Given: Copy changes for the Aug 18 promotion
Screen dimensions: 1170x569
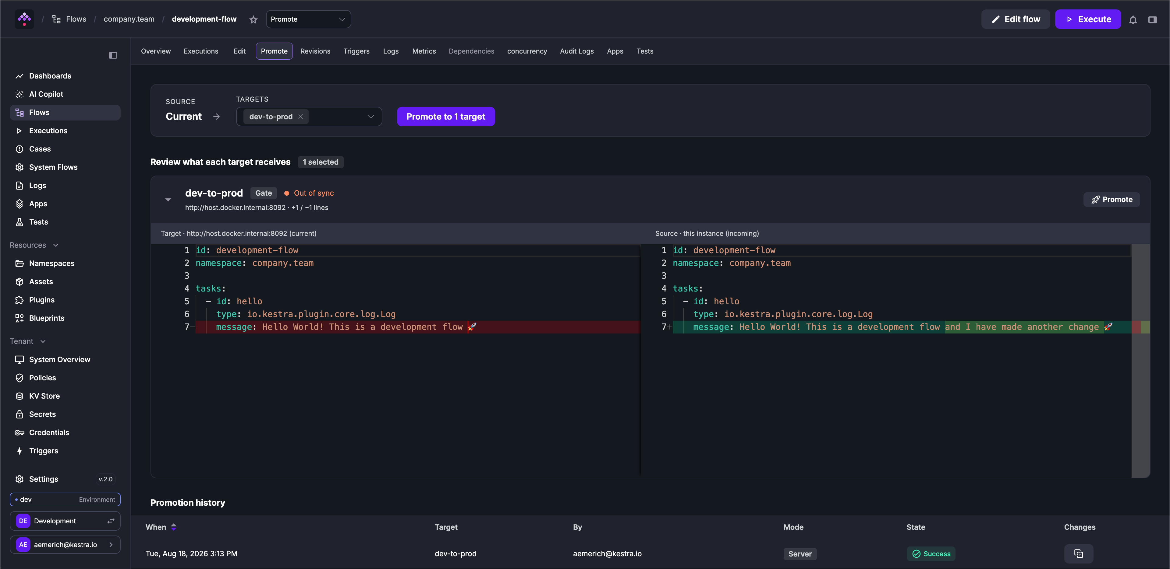Looking at the screenshot, I should [1078, 553].
